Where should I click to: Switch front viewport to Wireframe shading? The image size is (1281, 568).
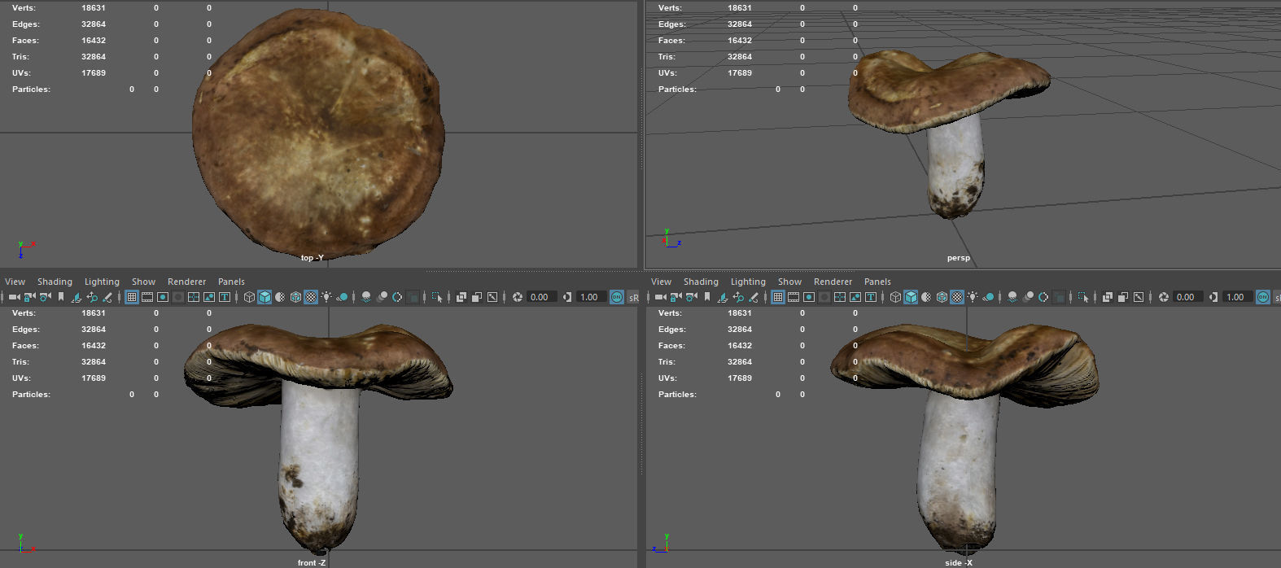tap(250, 297)
